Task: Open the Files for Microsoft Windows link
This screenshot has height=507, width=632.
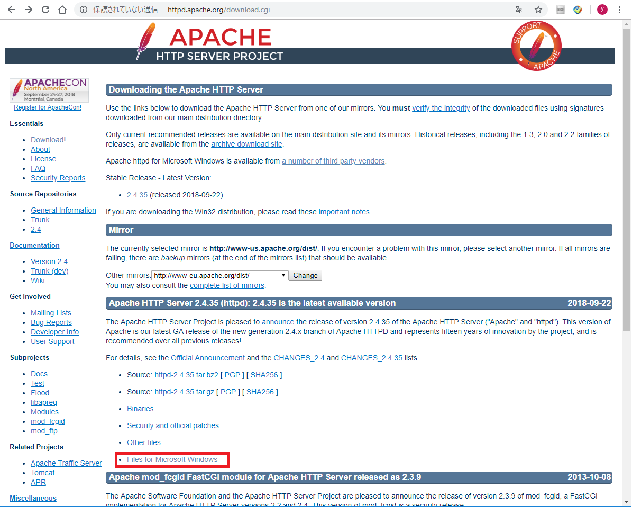Action: (171, 459)
